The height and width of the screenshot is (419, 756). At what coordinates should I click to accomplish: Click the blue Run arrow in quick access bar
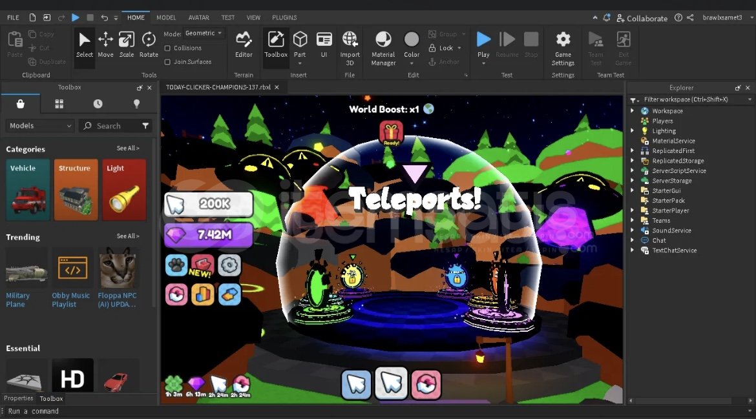pos(75,17)
